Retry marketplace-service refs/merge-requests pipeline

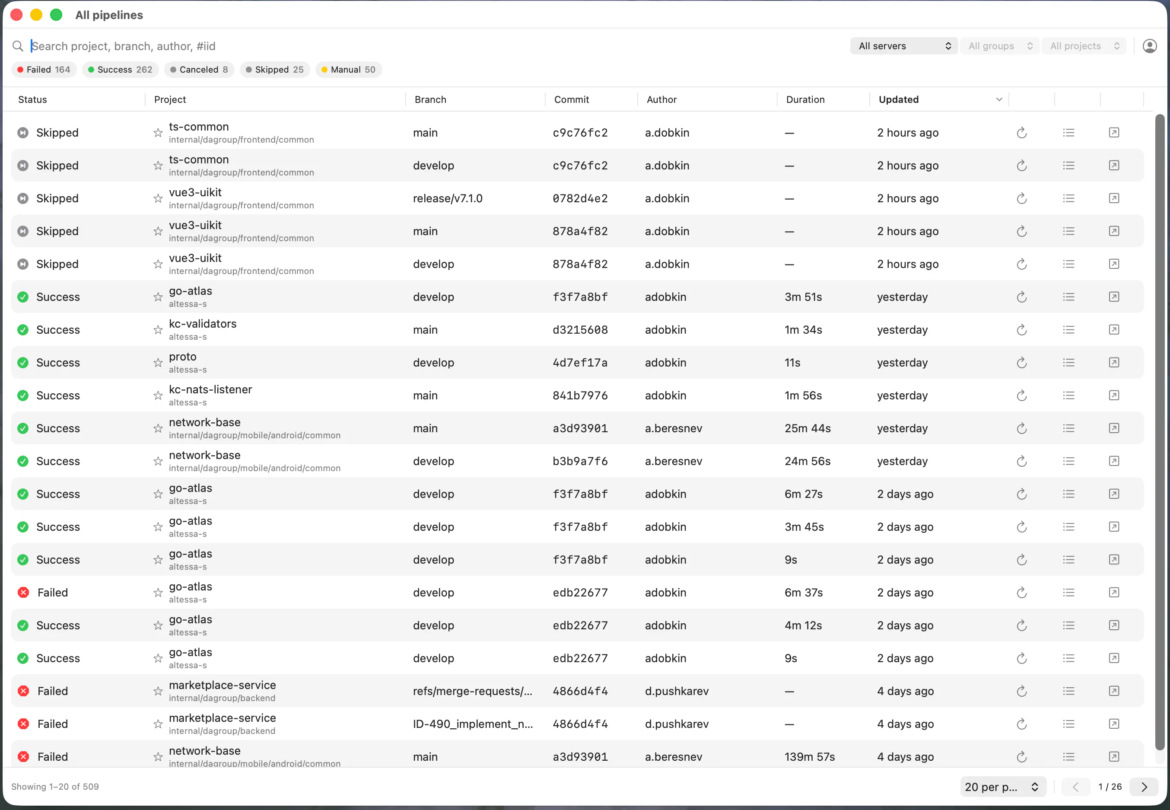click(x=1021, y=691)
